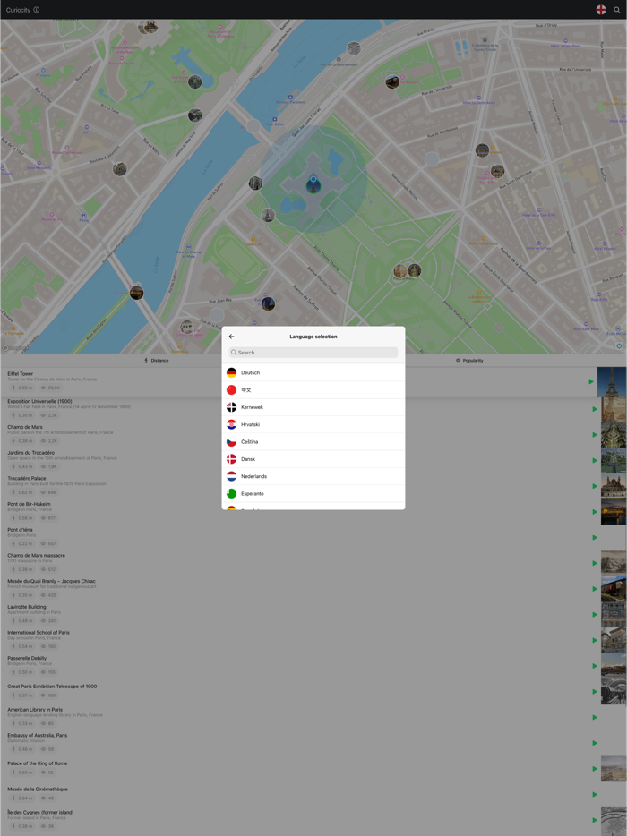
Task: Play audio for Passerelle Debilly
Action: (x=595, y=666)
